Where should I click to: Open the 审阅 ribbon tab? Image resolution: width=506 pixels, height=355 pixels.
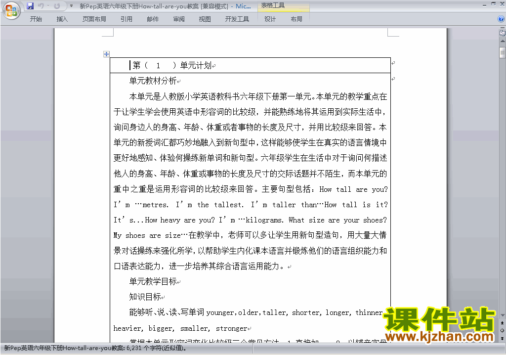(x=179, y=19)
